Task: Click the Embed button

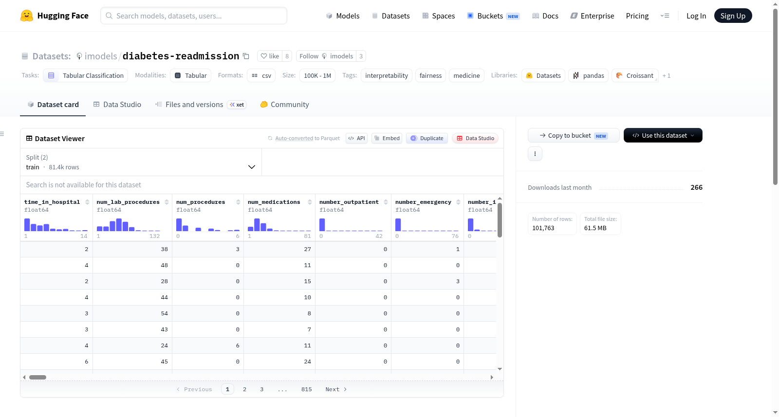Action: pos(387,138)
